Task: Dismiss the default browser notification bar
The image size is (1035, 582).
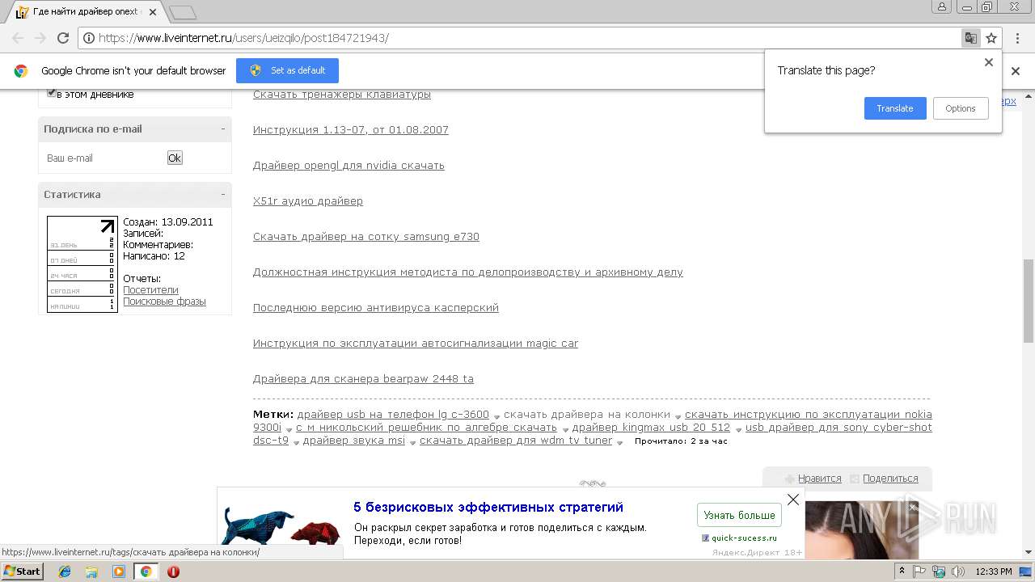Action: [x=1016, y=71]
